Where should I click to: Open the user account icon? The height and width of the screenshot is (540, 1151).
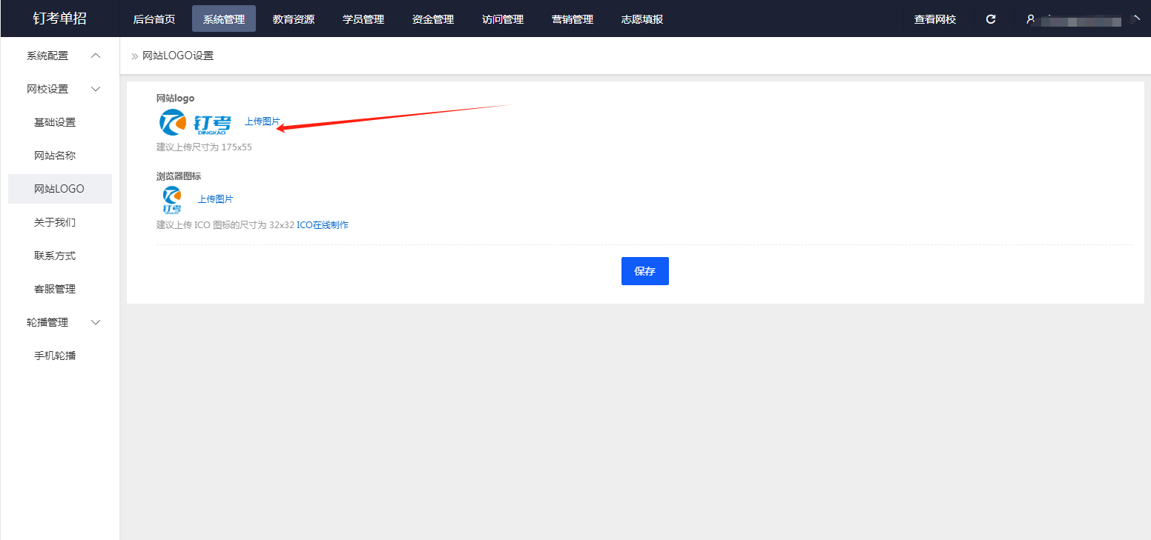tap(1030, 19)
